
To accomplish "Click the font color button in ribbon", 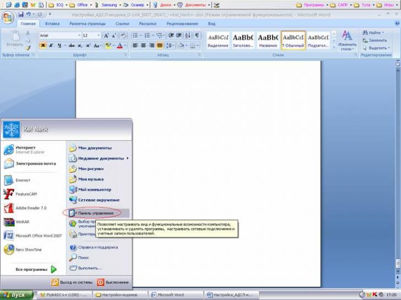I will tap(120, 46).
